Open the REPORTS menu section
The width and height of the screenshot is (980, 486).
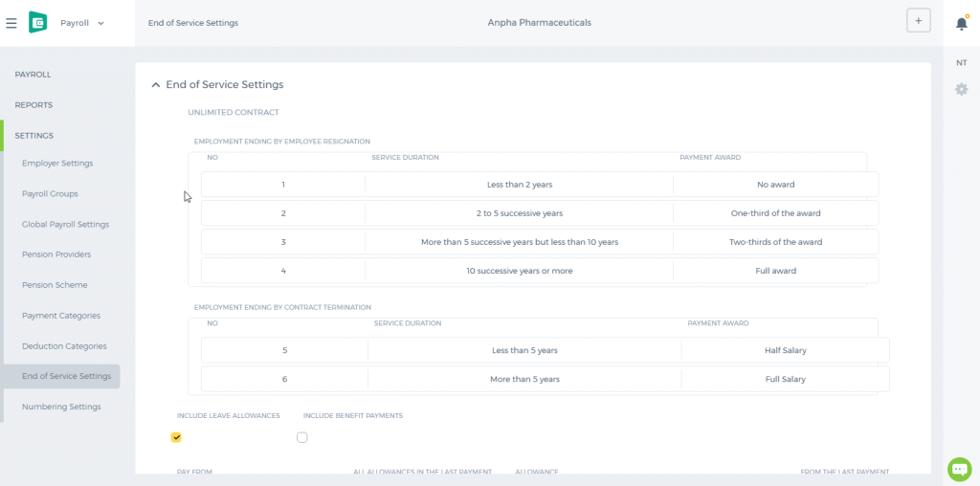[x=33, y=105]
